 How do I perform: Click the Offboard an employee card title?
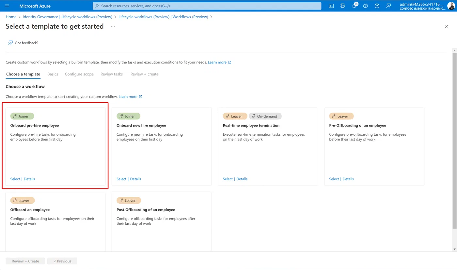click(30, 210)
